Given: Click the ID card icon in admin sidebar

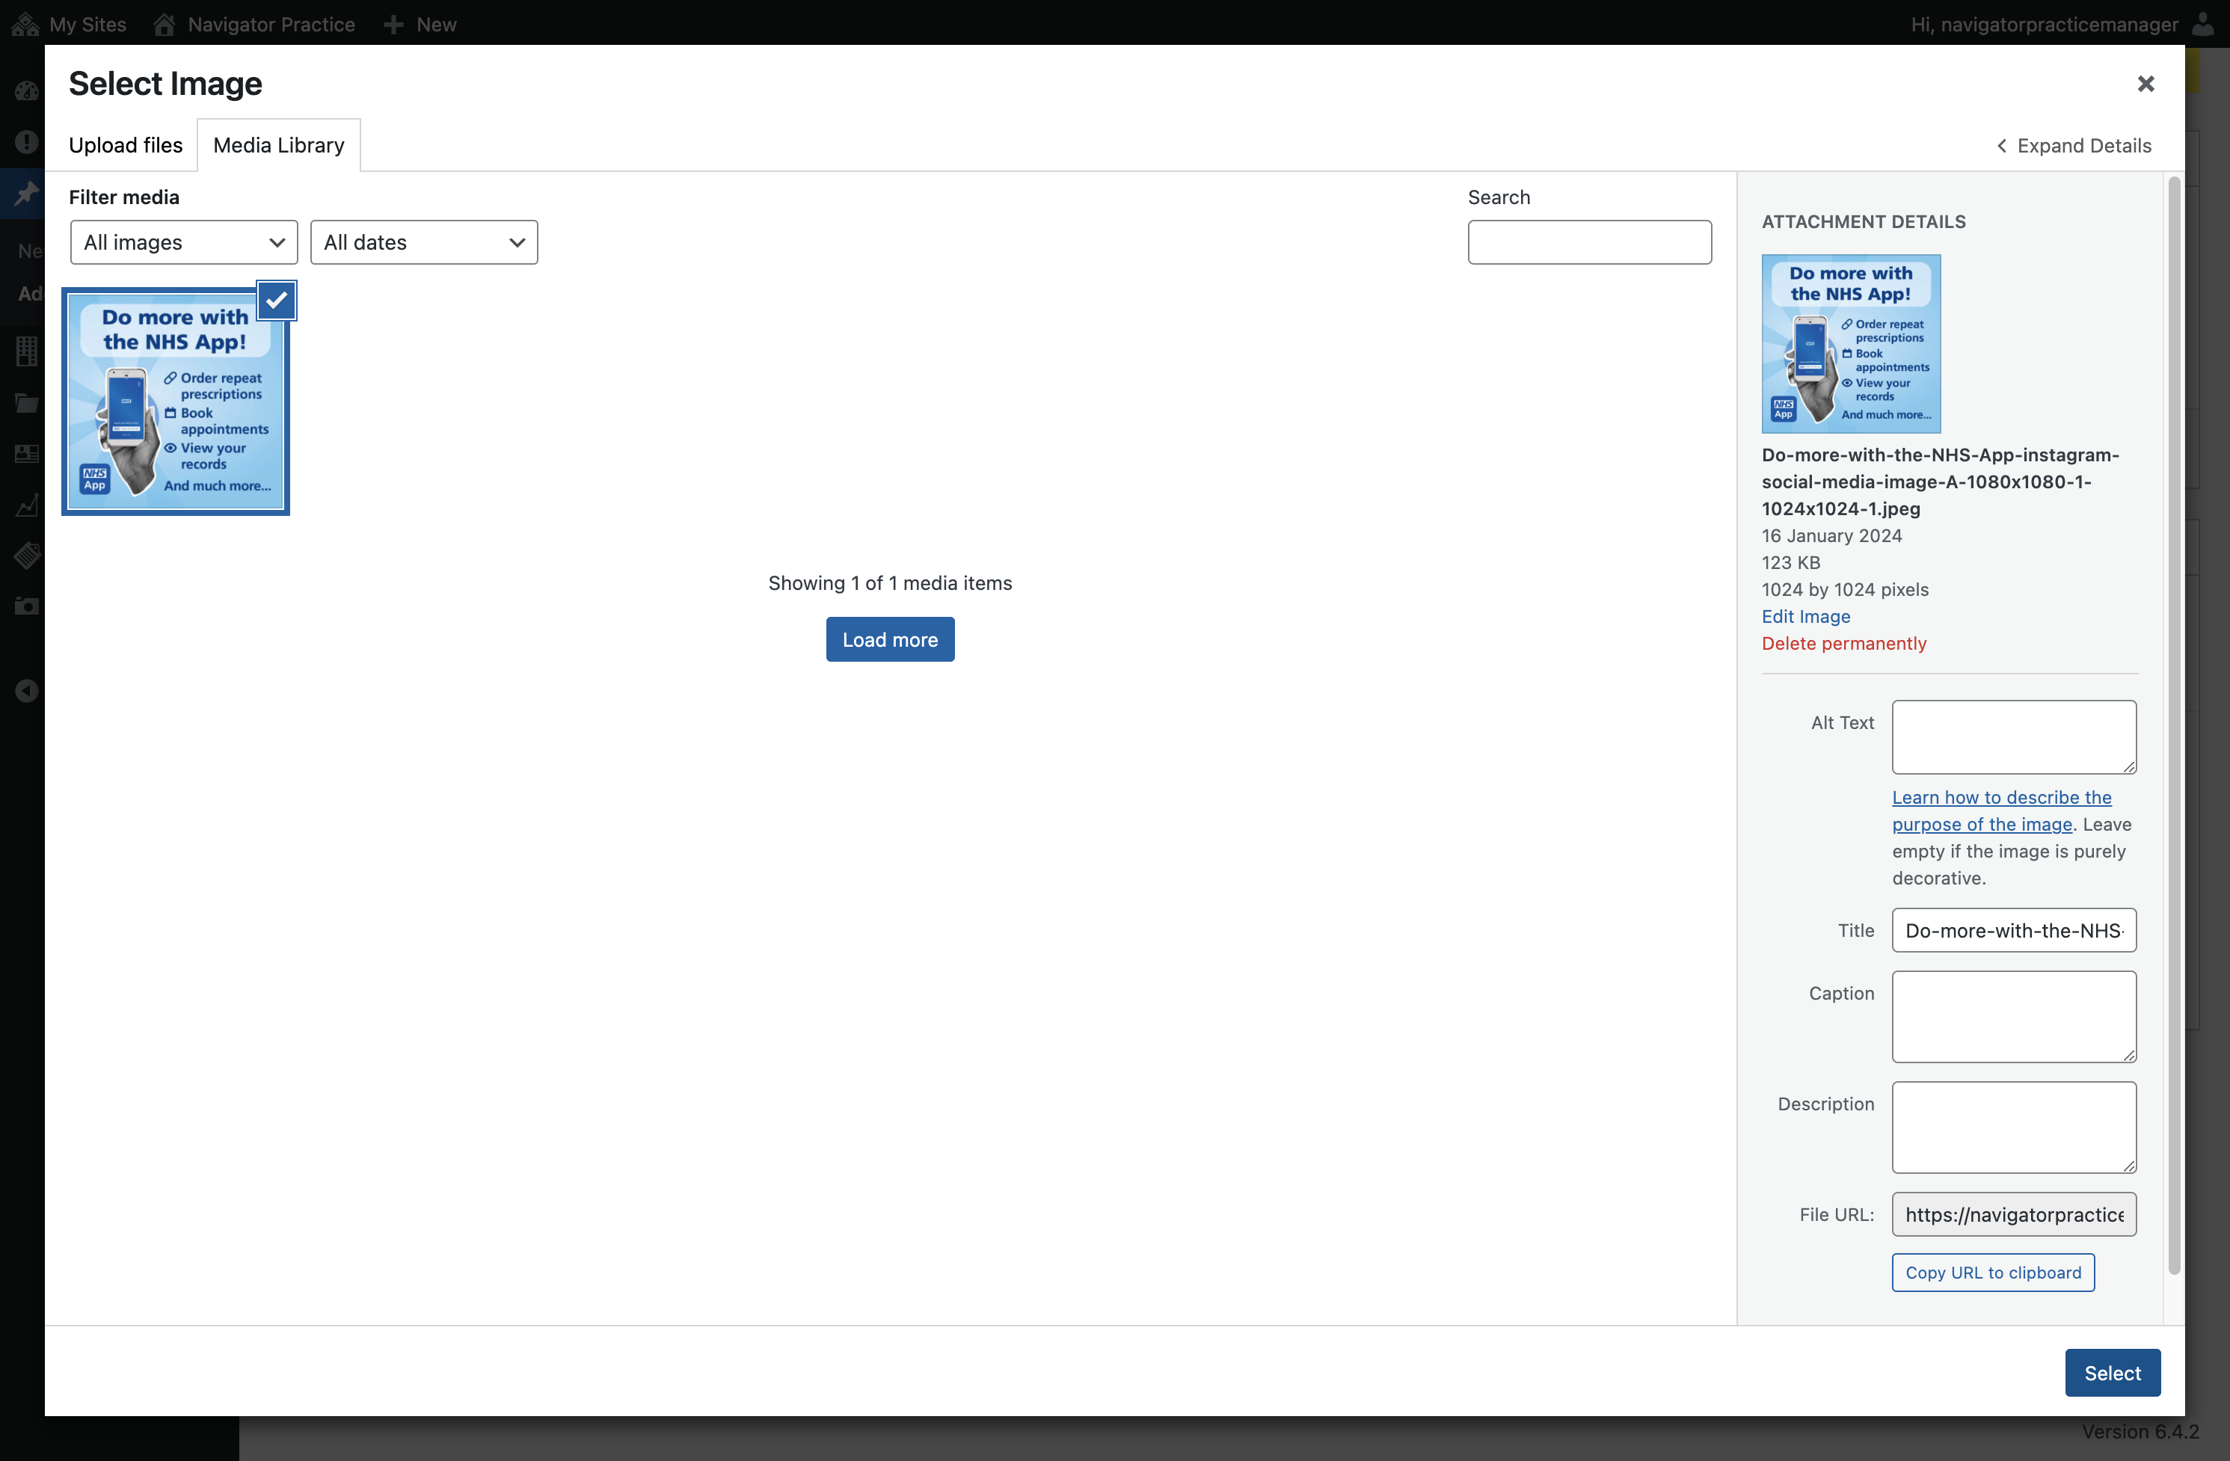Looking at the screenshot, I should (26, 454).
